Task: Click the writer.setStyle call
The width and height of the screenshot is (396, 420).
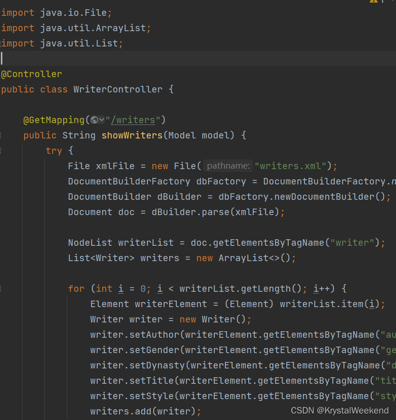Action: point(132,396)
